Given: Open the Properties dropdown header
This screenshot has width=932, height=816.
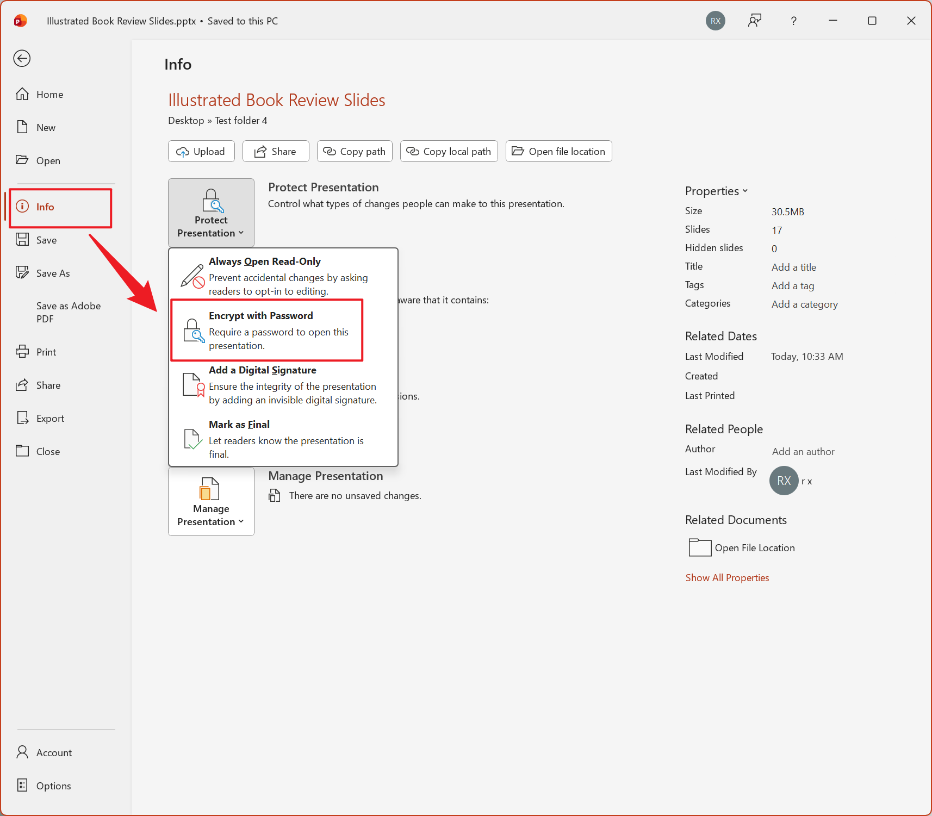Looking at the screenshot, I should [716, 191].
